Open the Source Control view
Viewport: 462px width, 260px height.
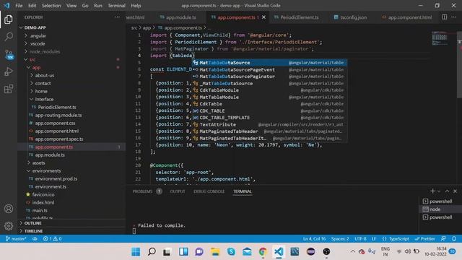point(9,54)
